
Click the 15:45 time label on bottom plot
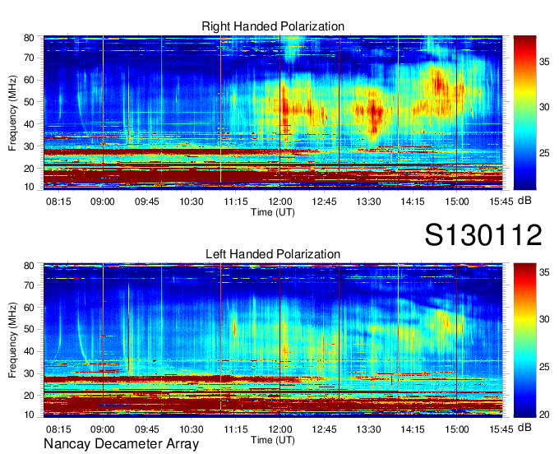pyautogui.click(x=501, y=429)
